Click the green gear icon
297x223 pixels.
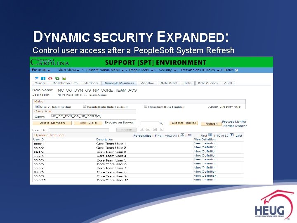57,78
